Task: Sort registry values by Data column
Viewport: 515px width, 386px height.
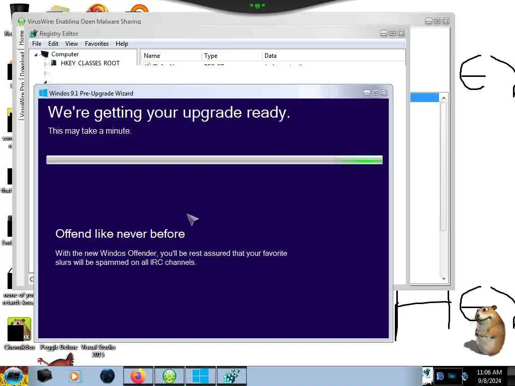Action: (x=333, y=56)
